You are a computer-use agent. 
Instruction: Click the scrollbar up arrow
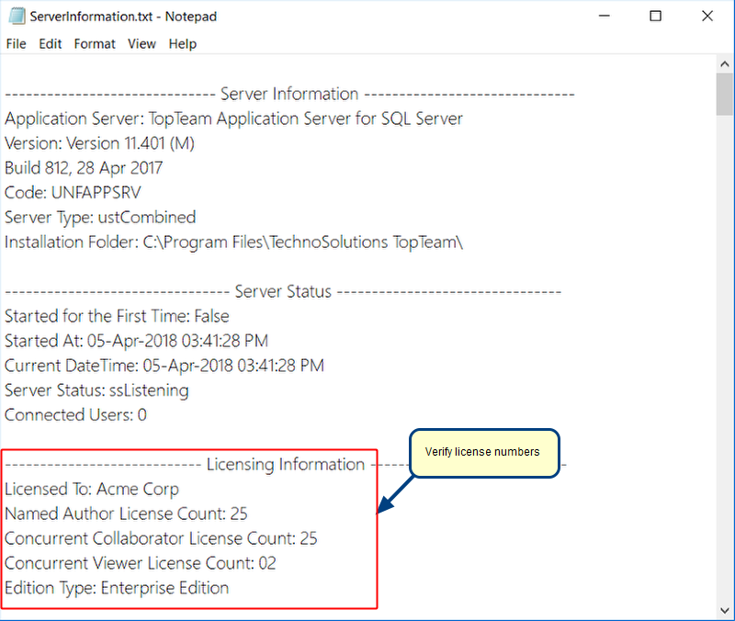click(x=725, y=64)
